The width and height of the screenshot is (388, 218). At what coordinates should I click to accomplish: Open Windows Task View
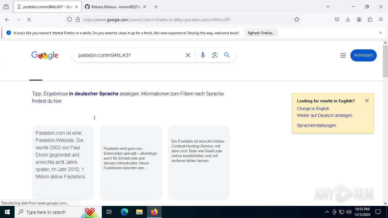click(109, 212)
